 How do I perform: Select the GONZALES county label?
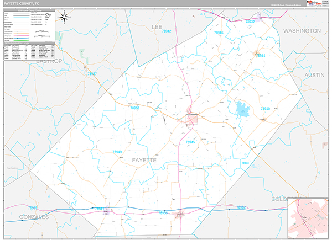coord(34,217)
